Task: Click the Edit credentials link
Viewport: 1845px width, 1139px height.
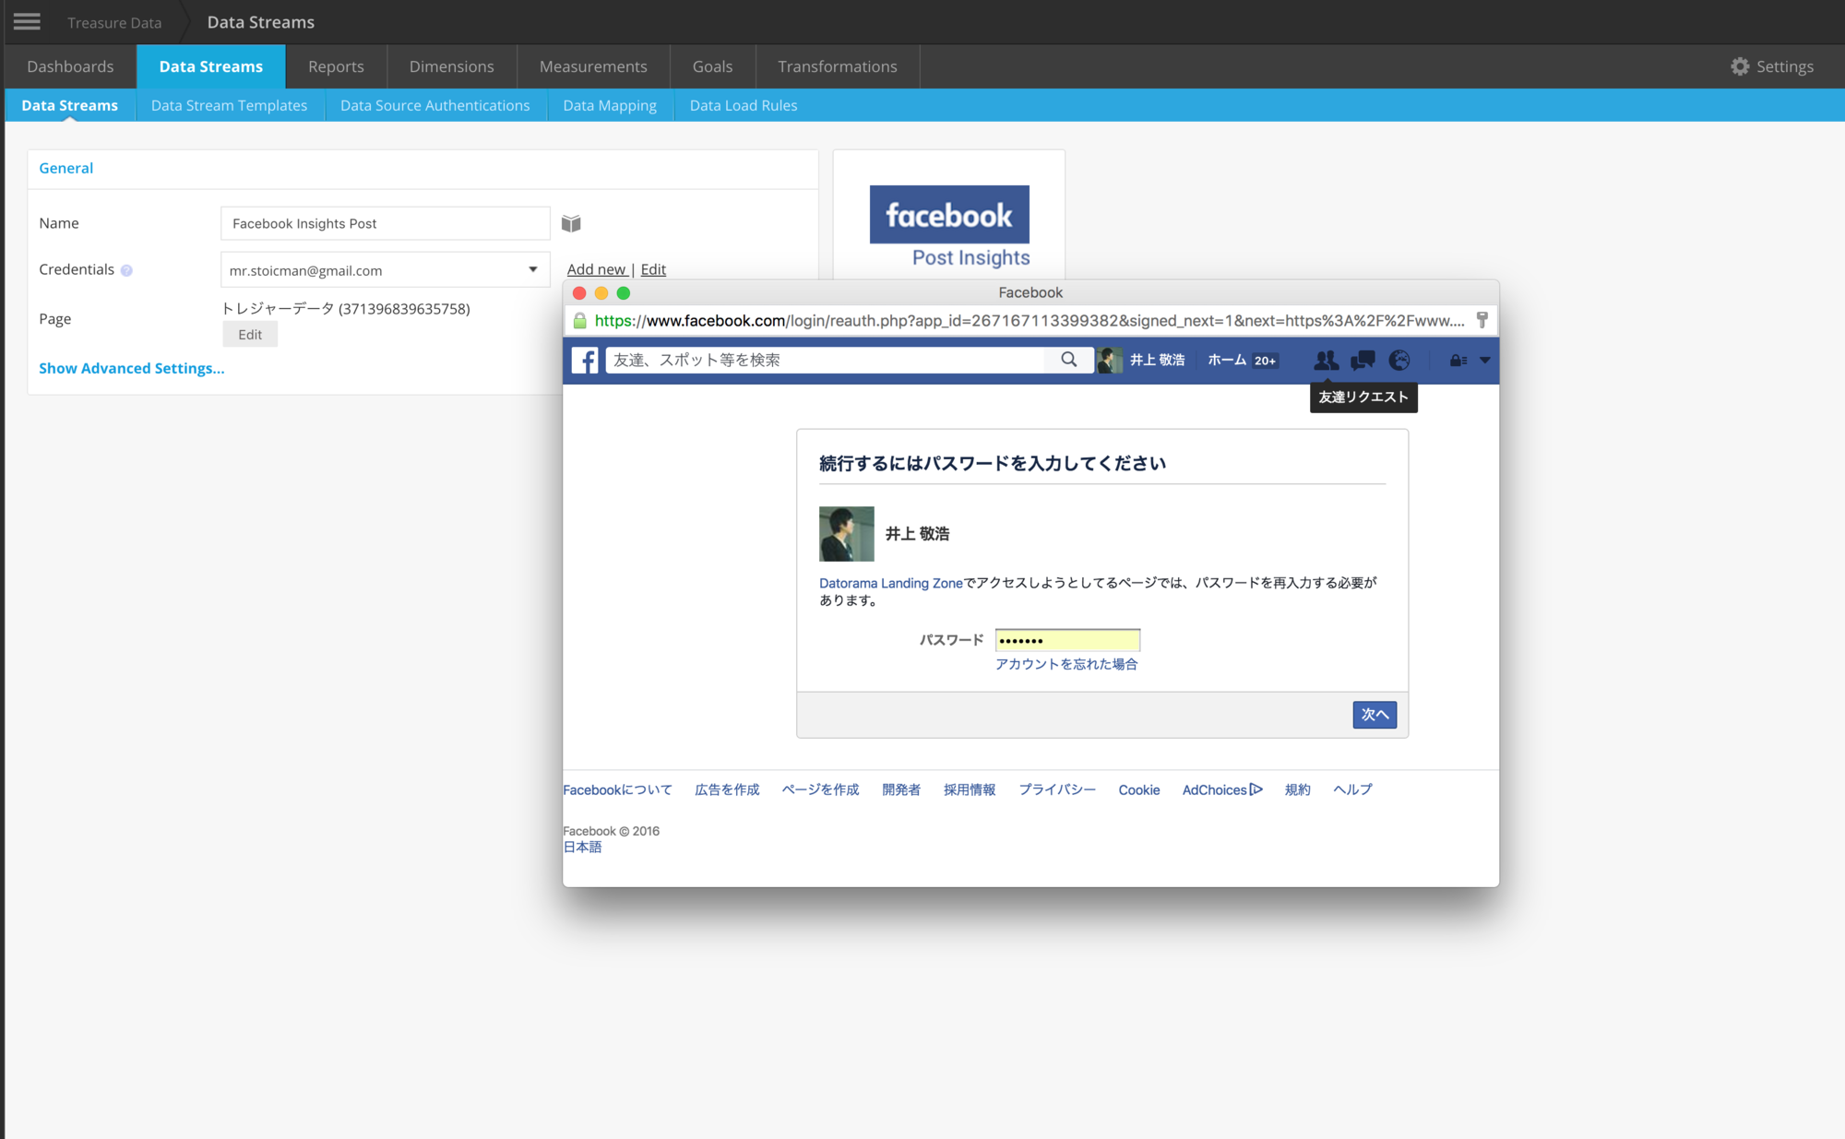Action: click(x=653, y=269)
